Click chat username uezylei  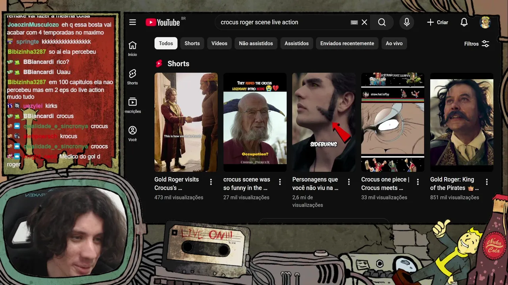point(33,106)
